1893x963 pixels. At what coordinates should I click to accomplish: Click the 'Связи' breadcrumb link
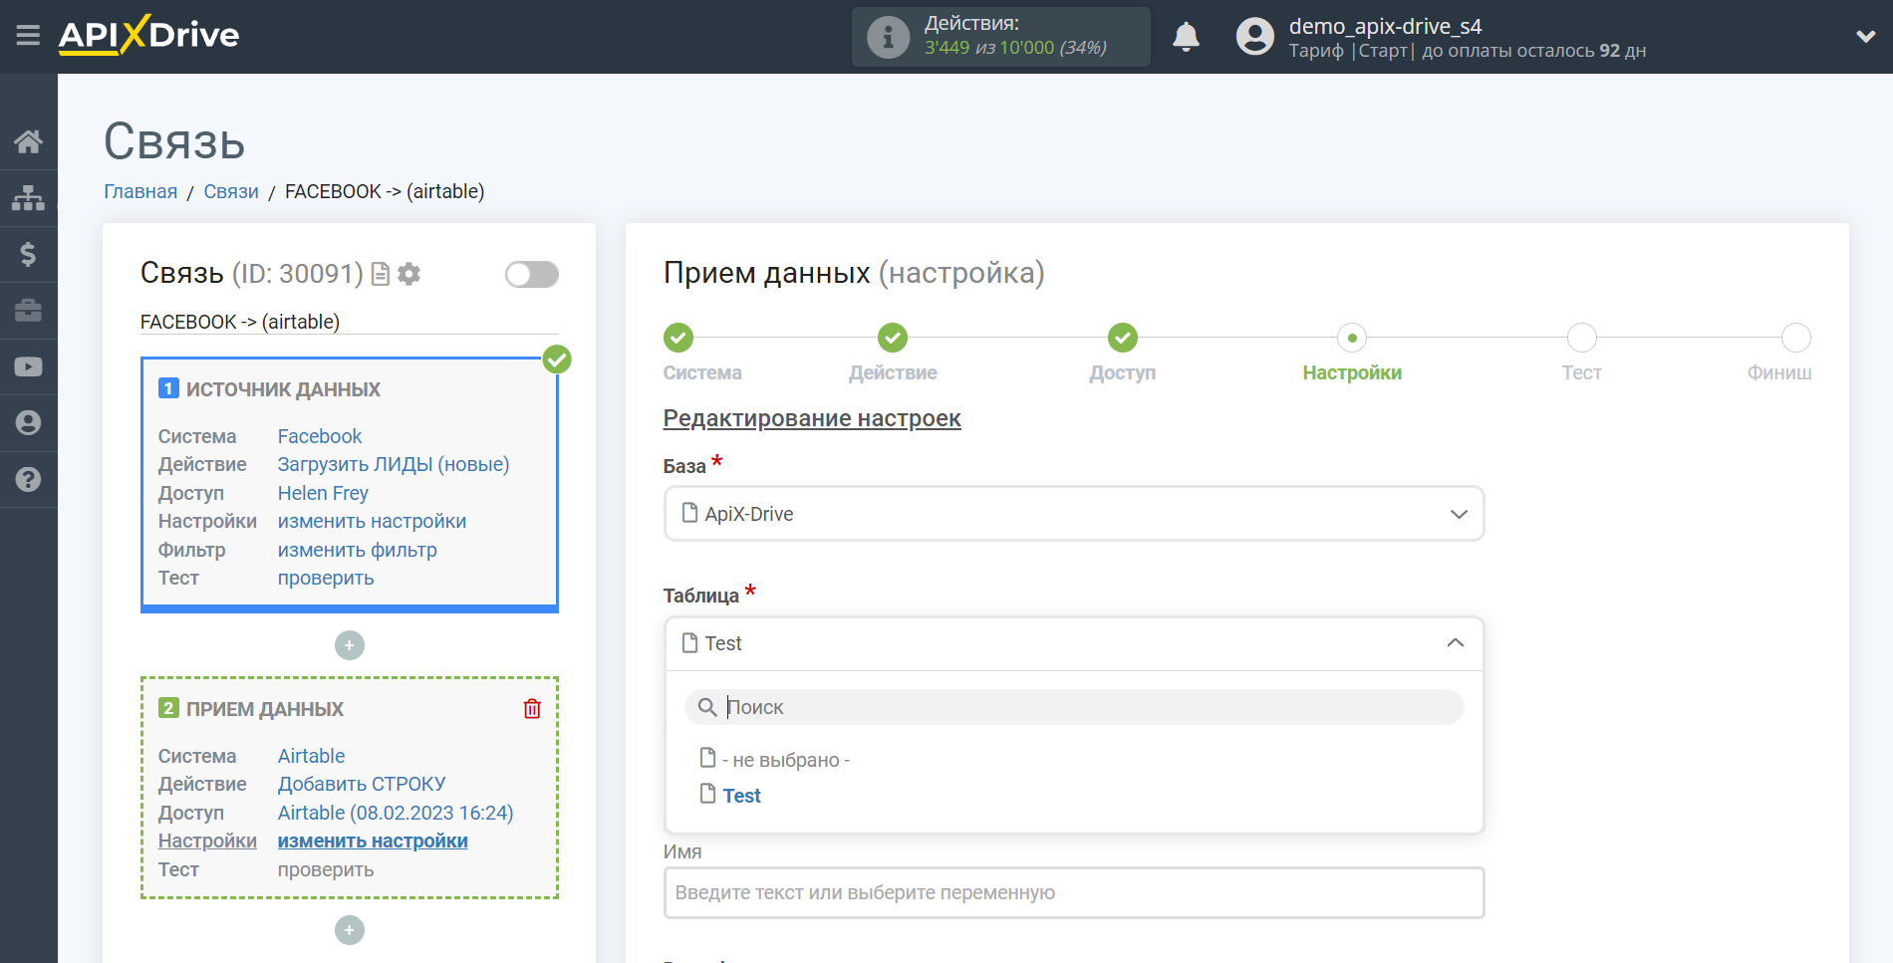pyautogui.click(x=231, y=191)
